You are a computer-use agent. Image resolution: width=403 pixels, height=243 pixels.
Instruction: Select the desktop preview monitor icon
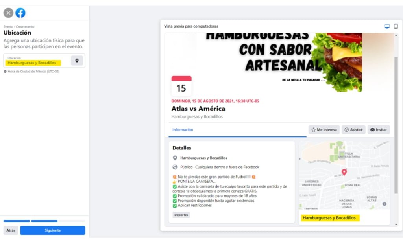(387, 26)
